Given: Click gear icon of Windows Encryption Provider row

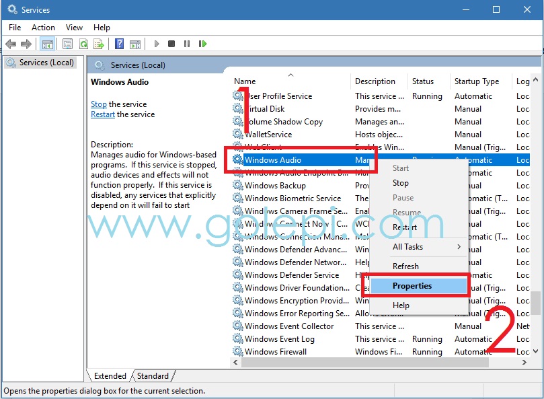Looking at the screenshot, I should 237,300.
